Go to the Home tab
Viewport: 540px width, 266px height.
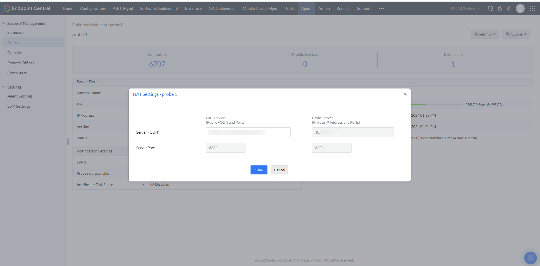click(68, 8)
